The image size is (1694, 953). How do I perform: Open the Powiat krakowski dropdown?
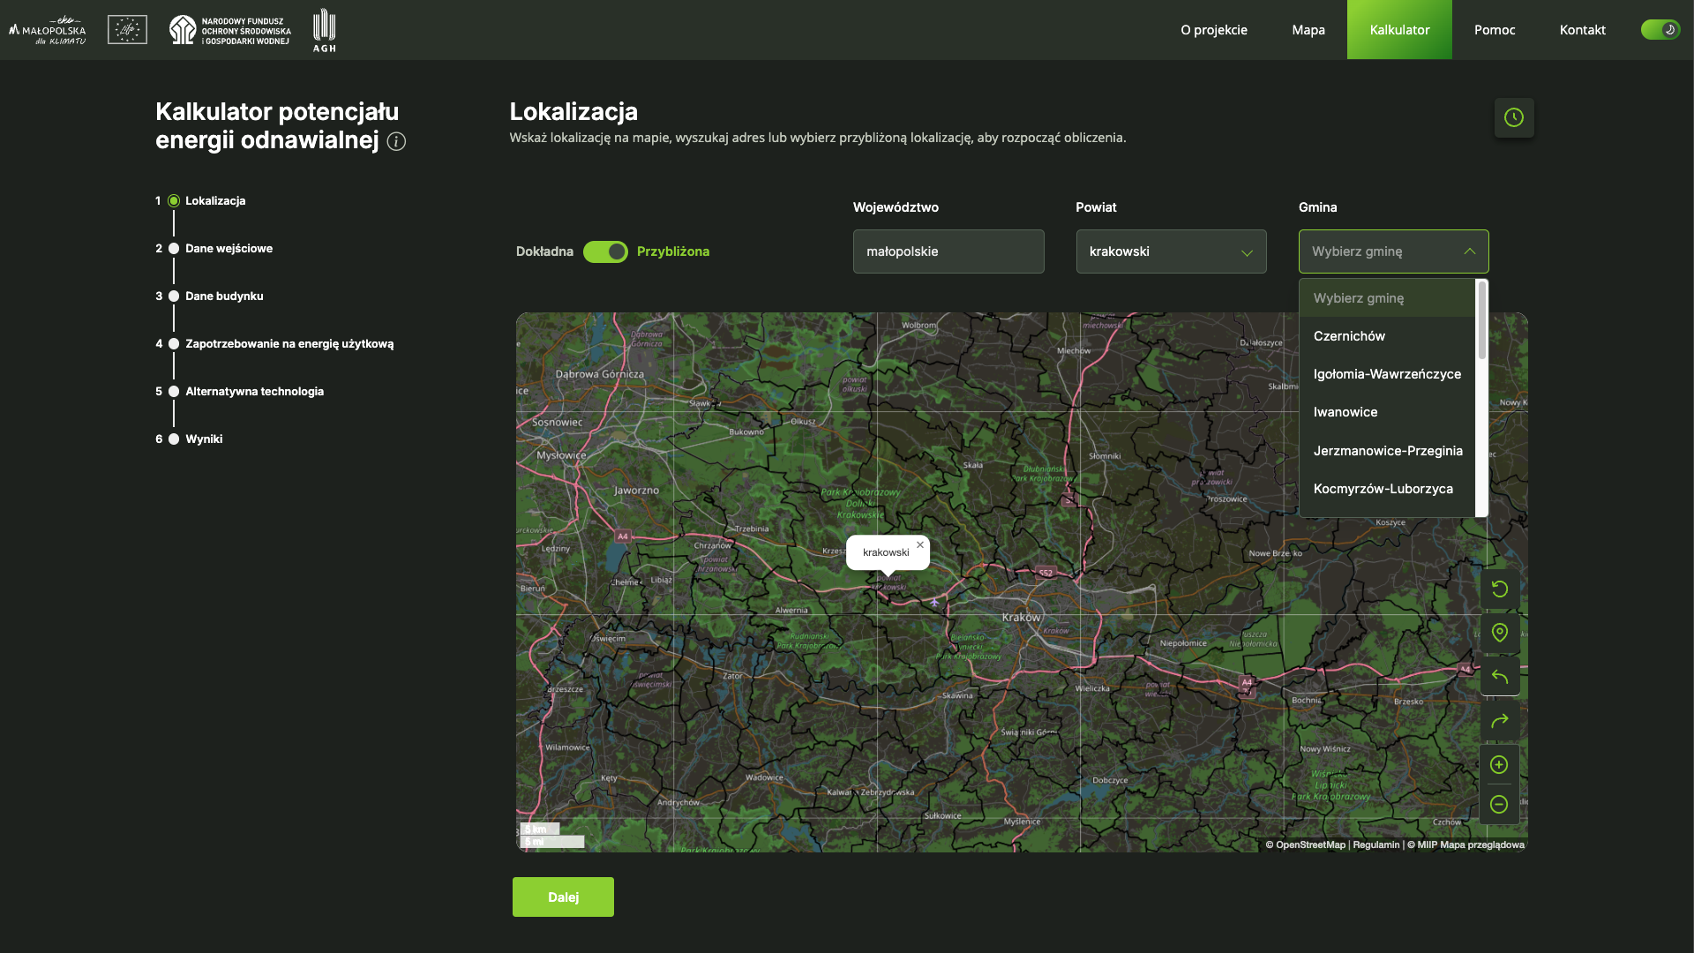pos(1171,251)
